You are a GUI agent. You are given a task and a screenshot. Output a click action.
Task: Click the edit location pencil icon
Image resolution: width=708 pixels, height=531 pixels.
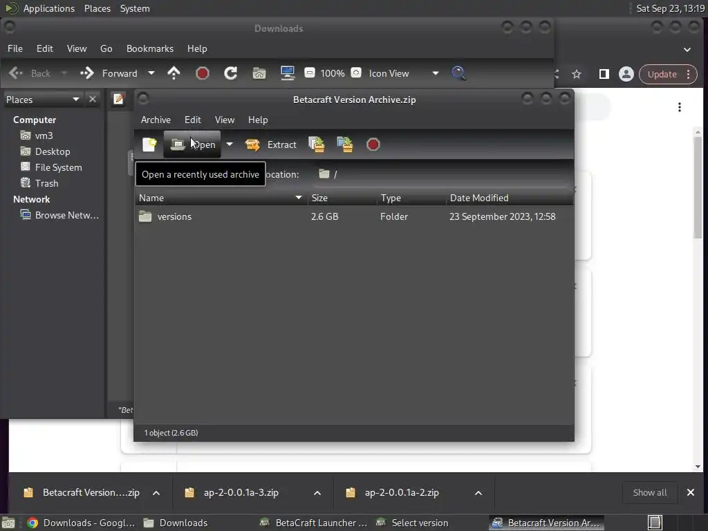(118, 99)
